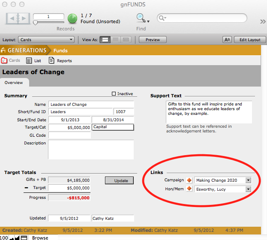Click the Aa formatting bar button

coord(227,40)
